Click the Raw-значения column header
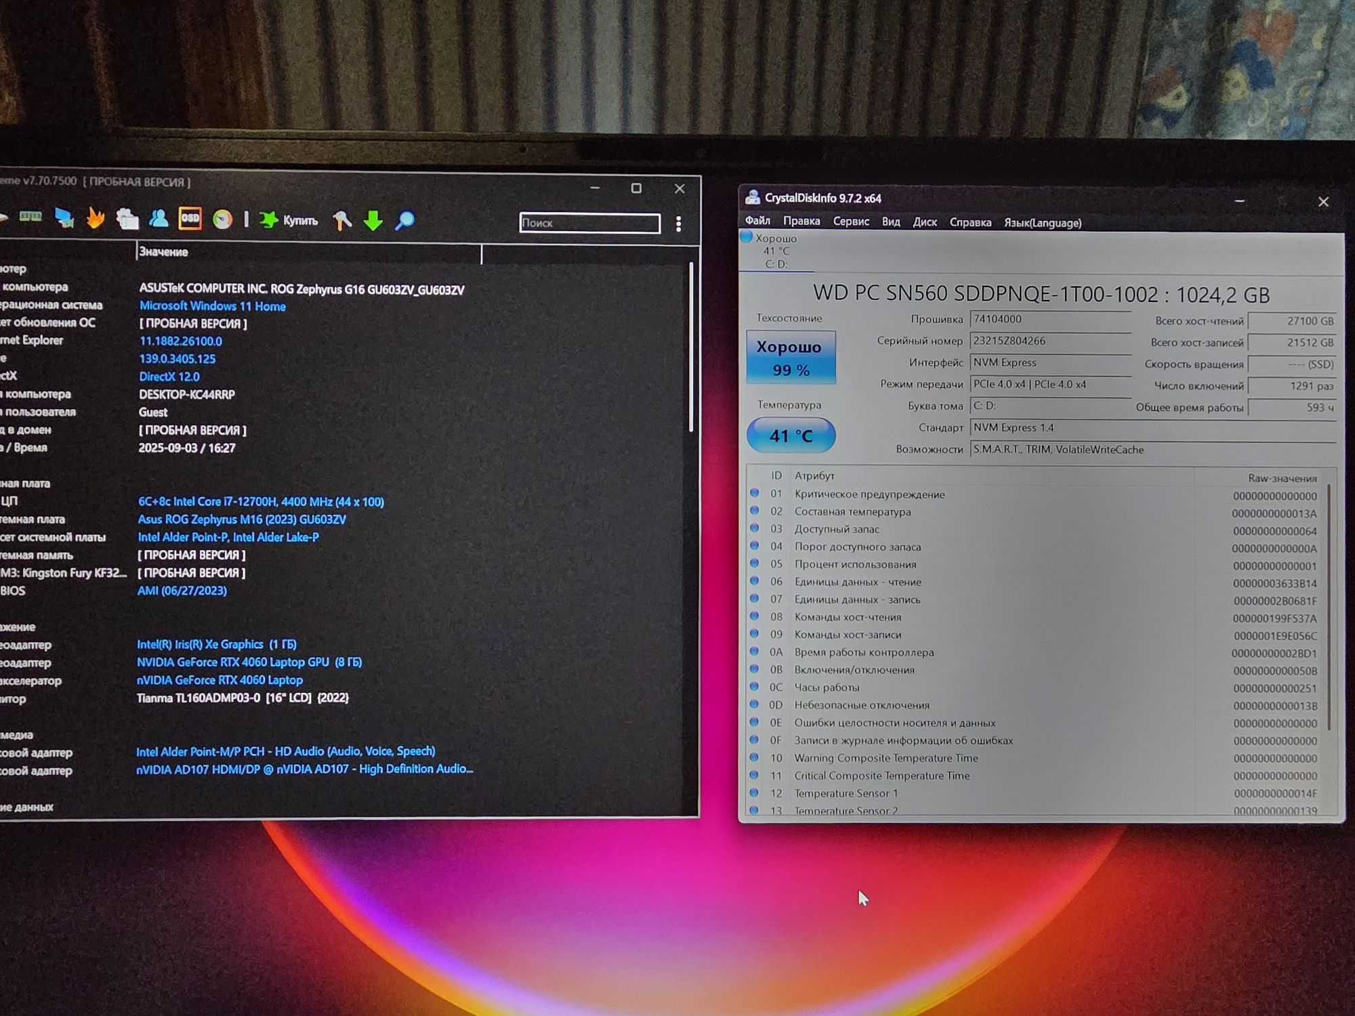This screenshot has width=1355, height=1016. point(1282,478)
